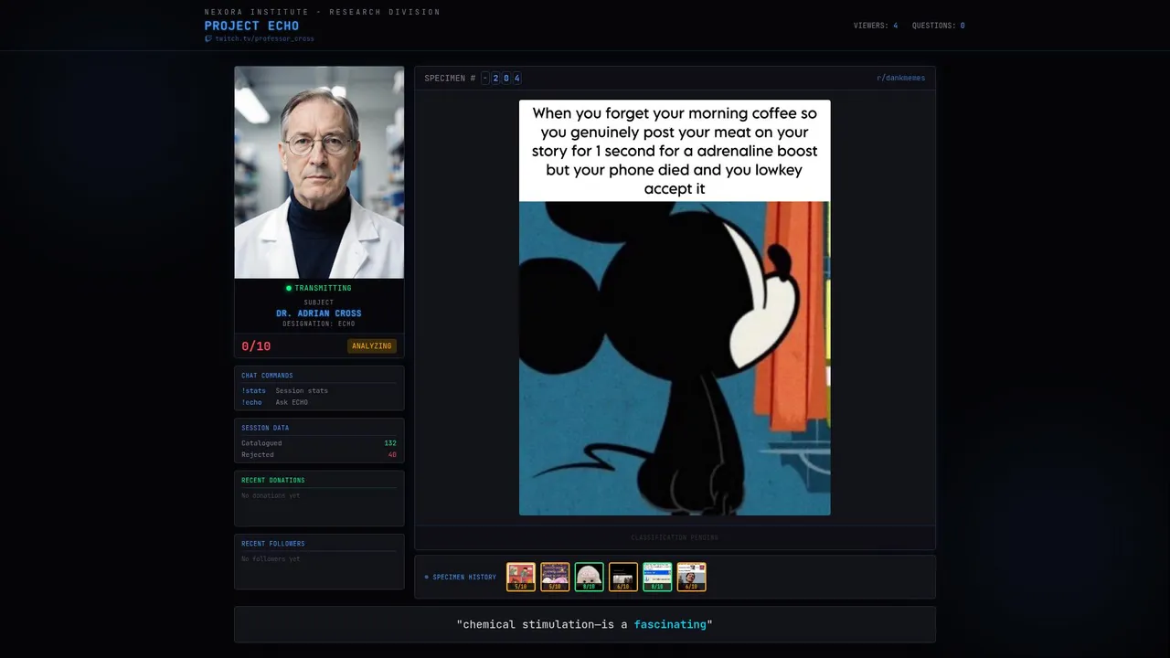Click the RECENT FOLLOWERS heading
The width and height of the screenshot is (1170, 658).
pyautogui.click(x=273, y=544)
